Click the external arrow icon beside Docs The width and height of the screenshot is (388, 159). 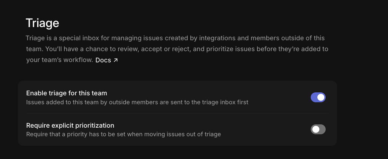[x=115, y=60]
